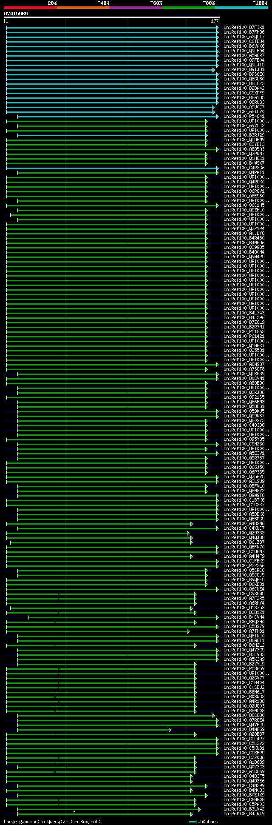The width and height of the screenshot is (272, 825).
Task: Select the UniRef100_Q7ZYR4 entry
Action: coord(244,229)
